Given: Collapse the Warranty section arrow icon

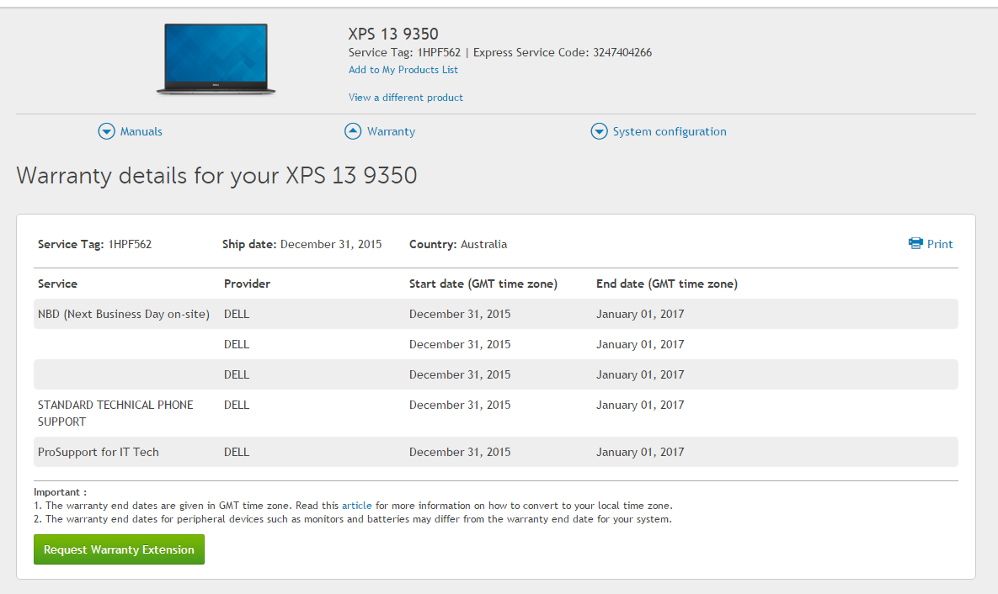Looking at the screenshot, I should (x=353, y=131).
